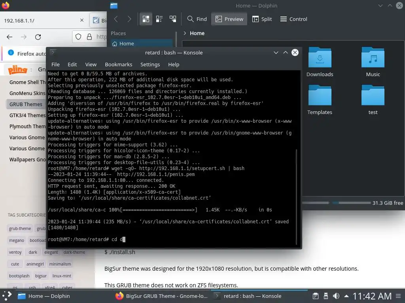Open the Templates folder
Viewport: 405px width, 303px height.
[320, 100]
